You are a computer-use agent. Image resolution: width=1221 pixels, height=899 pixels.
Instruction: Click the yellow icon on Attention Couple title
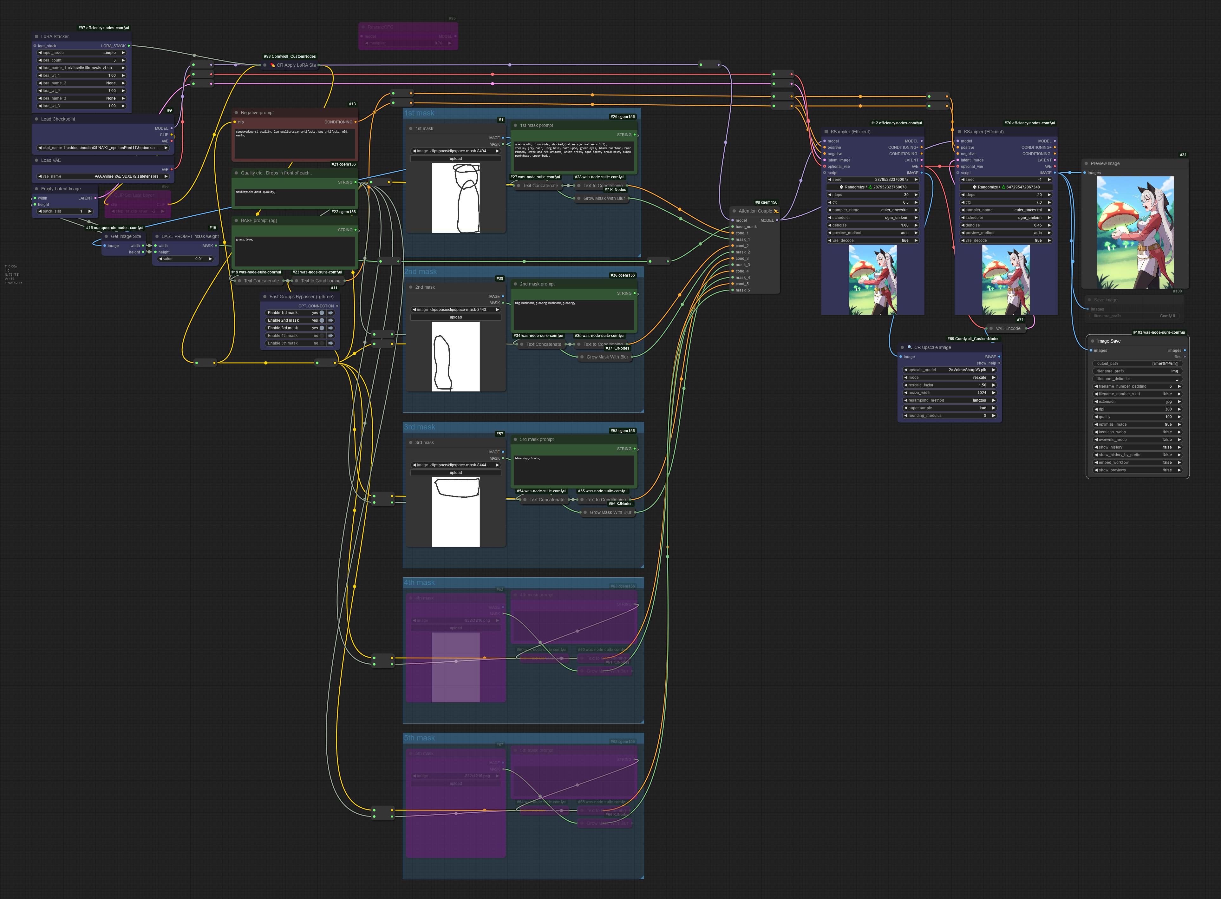(x=776, y=211)
